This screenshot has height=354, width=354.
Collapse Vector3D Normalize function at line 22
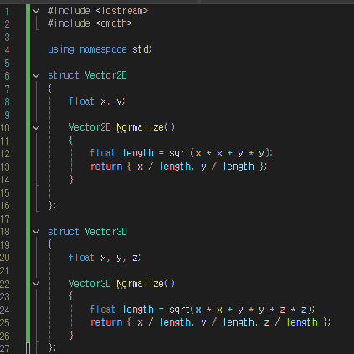[x=36, y=284]
